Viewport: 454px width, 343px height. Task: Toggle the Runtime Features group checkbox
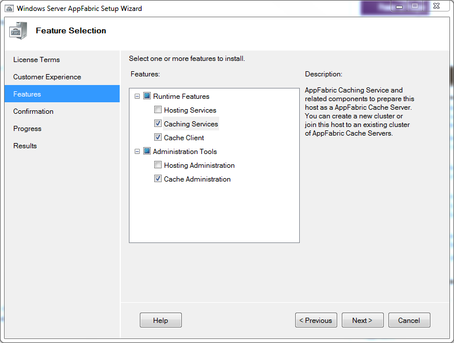pyautogui.click(x=147, y=96)
